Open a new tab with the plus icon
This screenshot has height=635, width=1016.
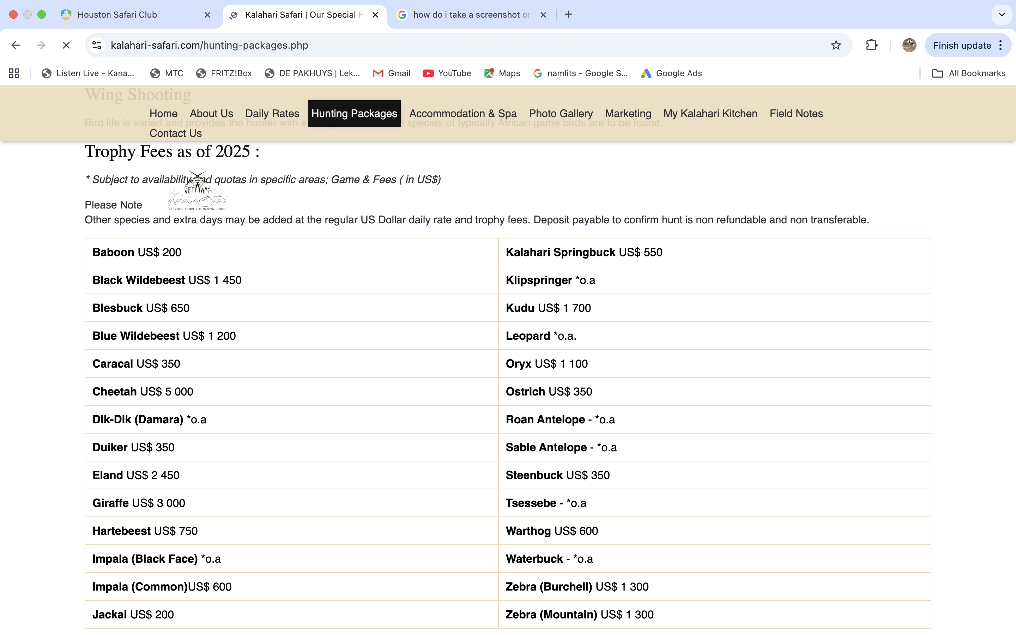tap(568, 15)
